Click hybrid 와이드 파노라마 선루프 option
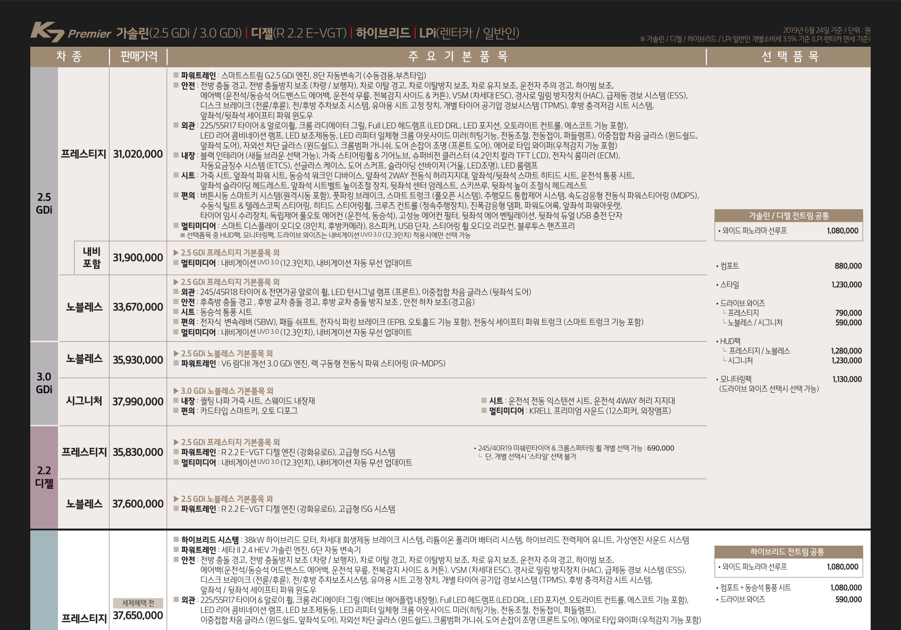 coord(789,567)
